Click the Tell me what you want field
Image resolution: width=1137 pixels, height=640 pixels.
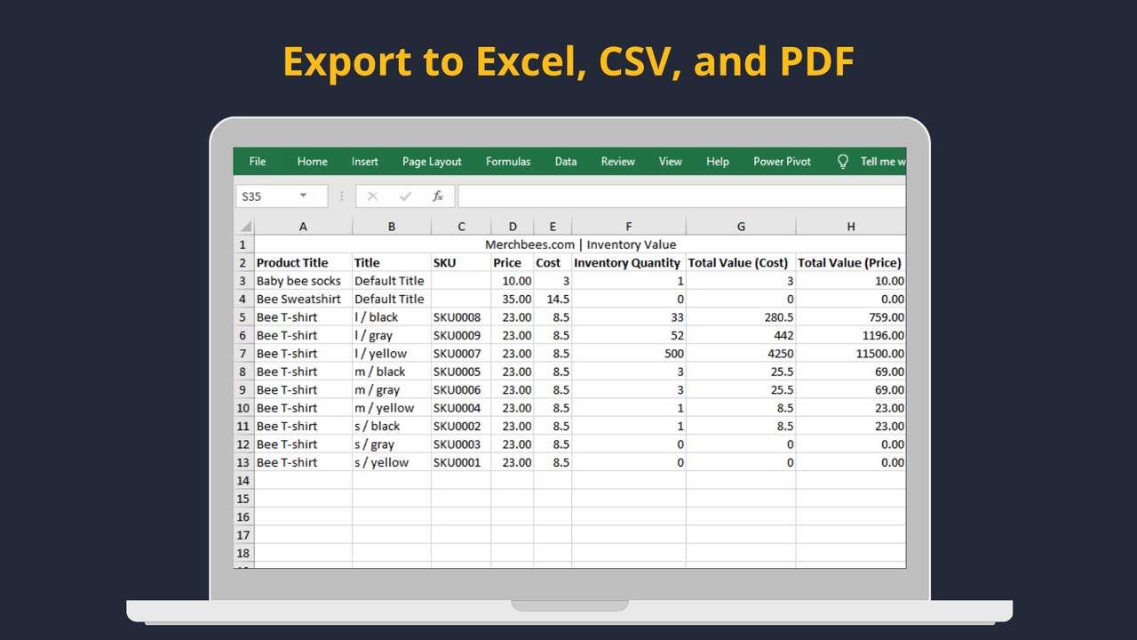882,161
